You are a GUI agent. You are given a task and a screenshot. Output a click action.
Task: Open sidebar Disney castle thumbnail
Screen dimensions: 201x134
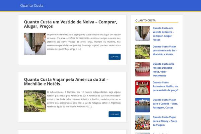143,123
